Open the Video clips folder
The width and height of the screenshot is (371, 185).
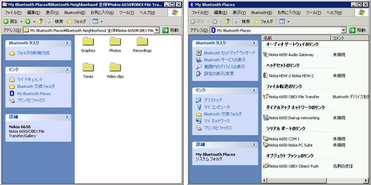tap(115, 68)
